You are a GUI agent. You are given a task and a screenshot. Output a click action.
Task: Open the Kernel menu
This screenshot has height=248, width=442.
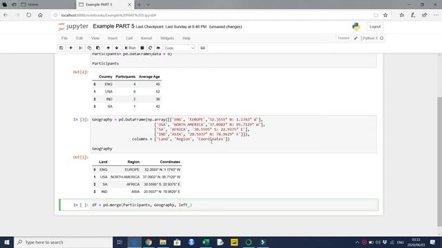coord(146,39)
